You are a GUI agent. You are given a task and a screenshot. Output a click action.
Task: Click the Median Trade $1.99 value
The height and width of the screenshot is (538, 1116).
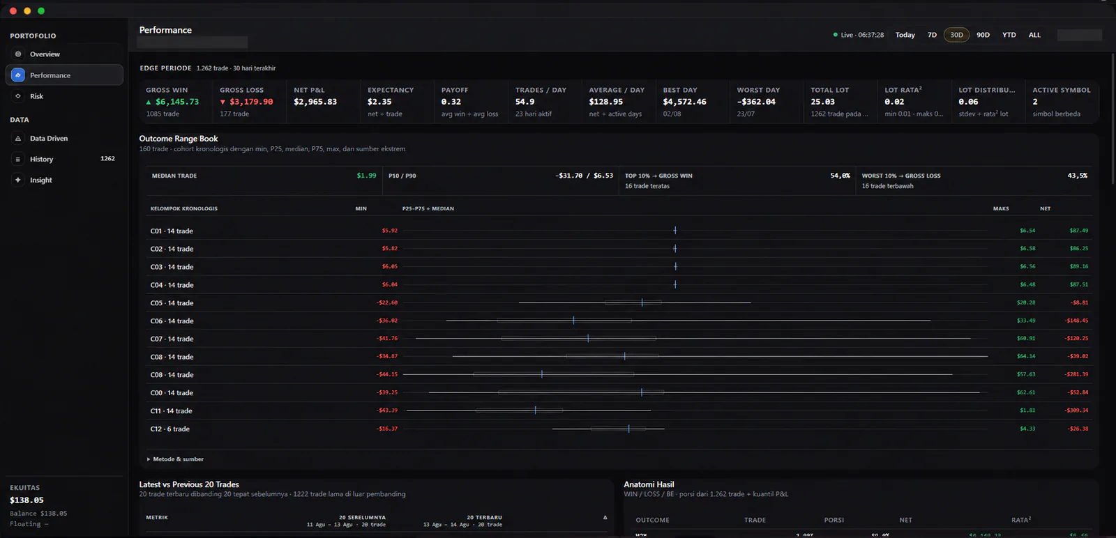[x=366, y=176]
